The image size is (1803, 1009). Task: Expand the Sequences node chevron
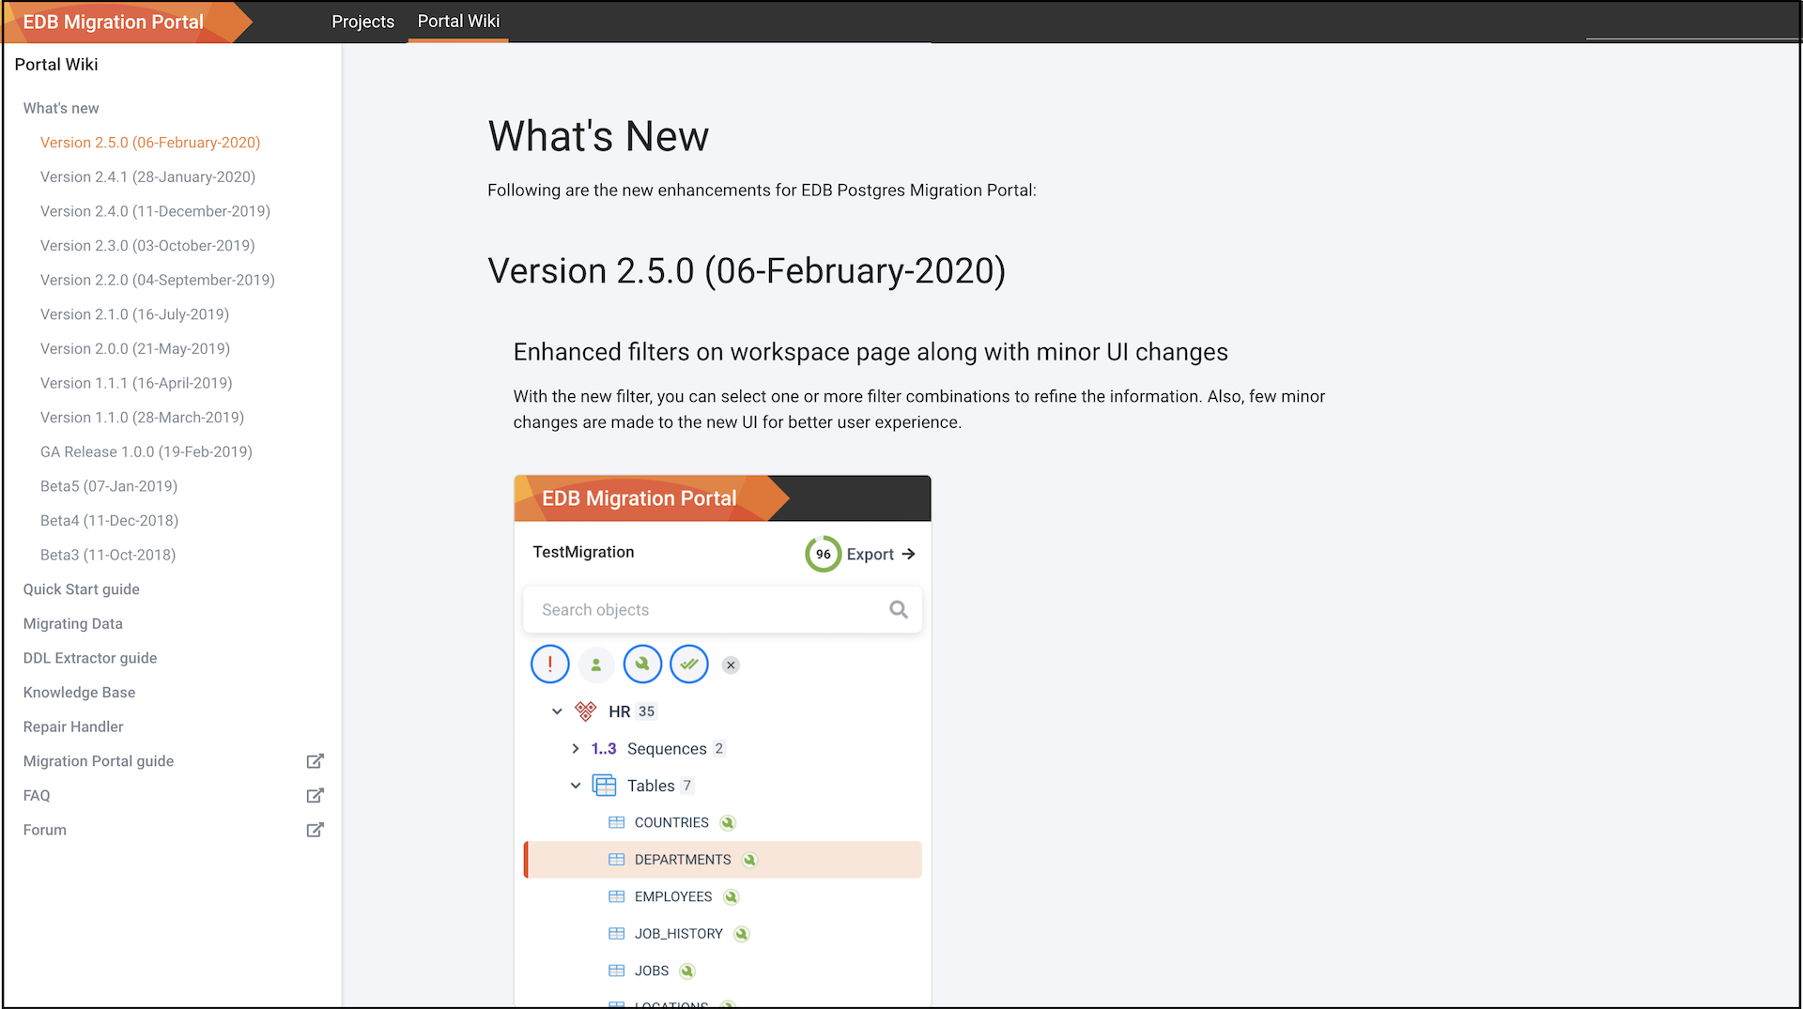tap(576, 749)
